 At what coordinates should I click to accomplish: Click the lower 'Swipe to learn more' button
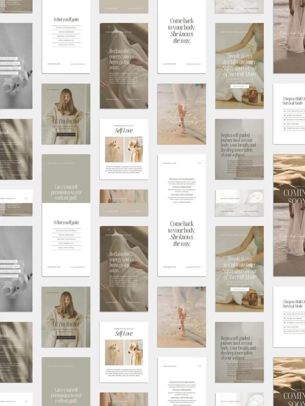pos(239,289)
